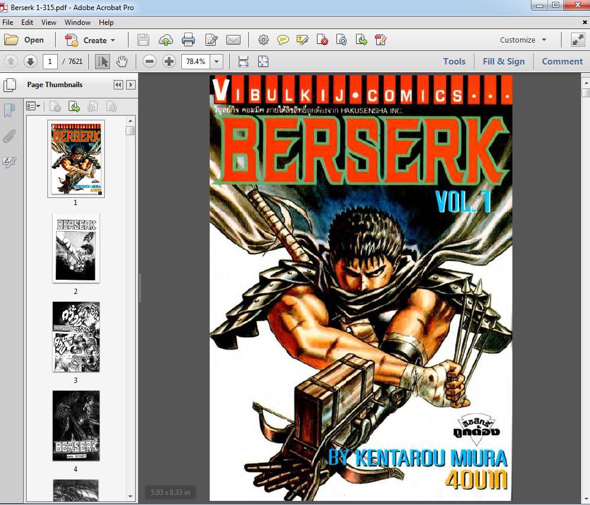Toggle Read Mode fullscreen icon
590x505 pixels.
(578, 40)
